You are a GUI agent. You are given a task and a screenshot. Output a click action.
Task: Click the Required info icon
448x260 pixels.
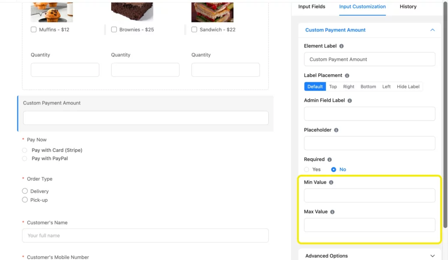[329, 159]
